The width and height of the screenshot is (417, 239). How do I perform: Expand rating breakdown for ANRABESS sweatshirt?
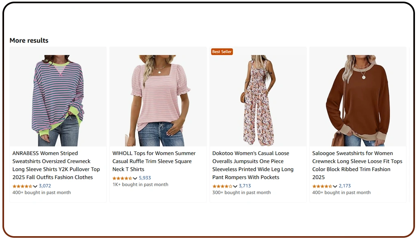35,186
